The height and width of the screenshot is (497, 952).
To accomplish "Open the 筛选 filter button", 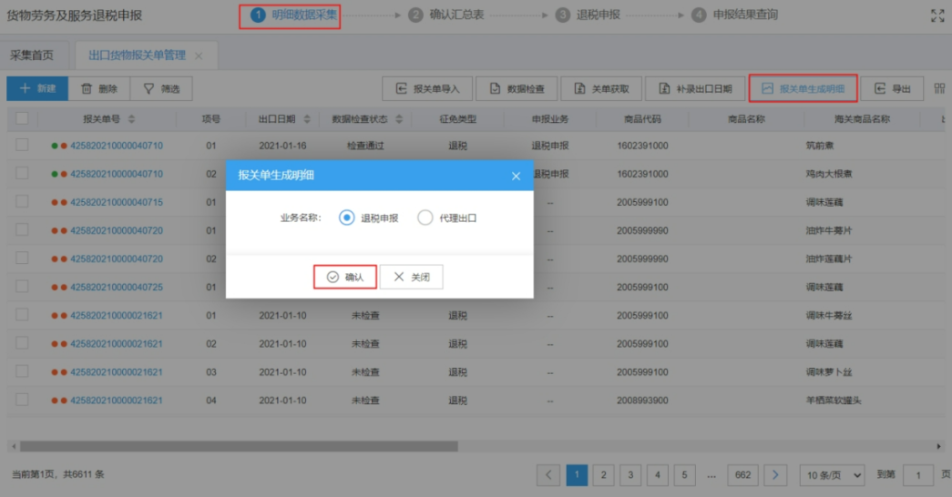I will pyautogui.click(x=161, y=88).
